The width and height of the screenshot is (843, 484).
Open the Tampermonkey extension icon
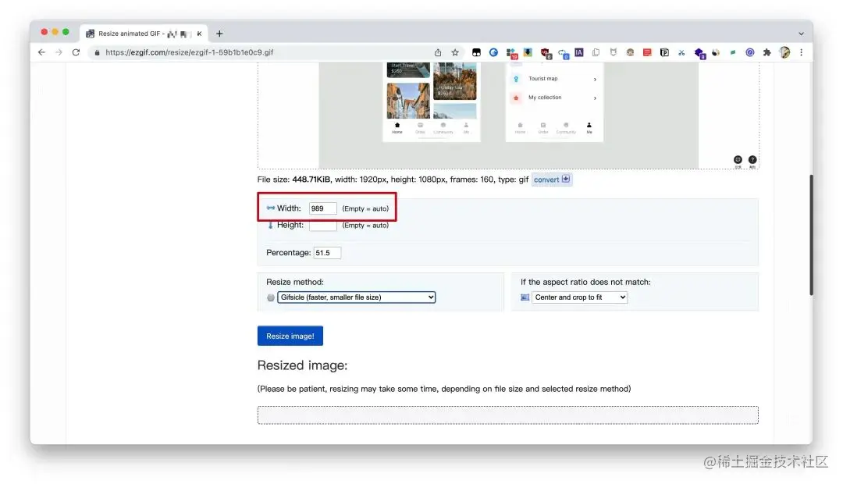click(476, 52)
